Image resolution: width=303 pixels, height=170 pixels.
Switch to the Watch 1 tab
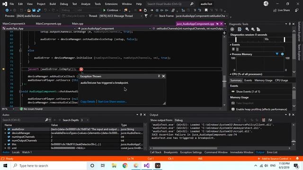coord(27,152)
